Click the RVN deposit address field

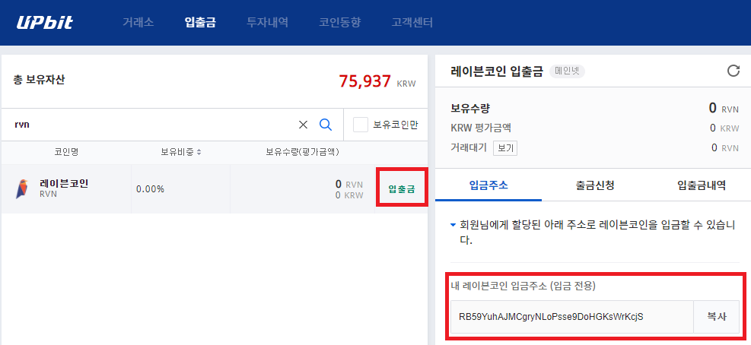click(571, 317)
